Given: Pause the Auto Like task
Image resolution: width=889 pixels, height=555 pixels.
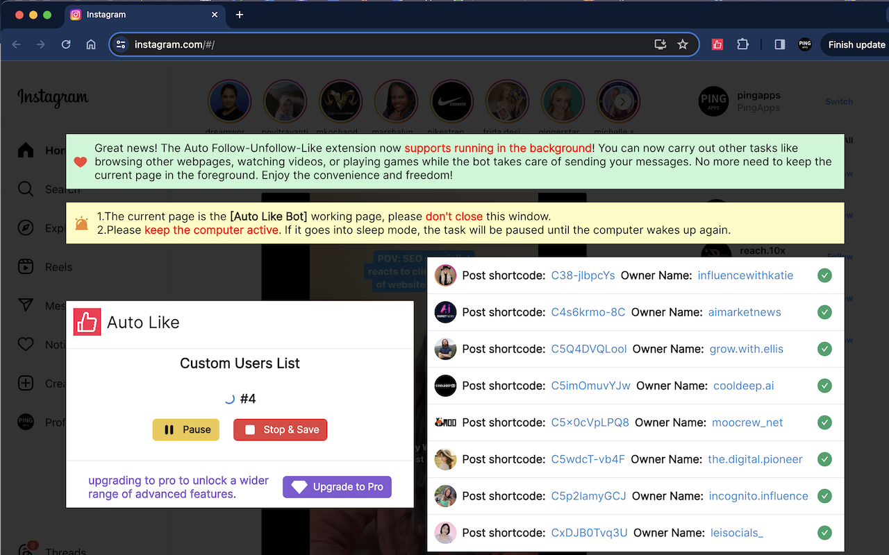Looking at the screenshot, I should click(186, 430).
